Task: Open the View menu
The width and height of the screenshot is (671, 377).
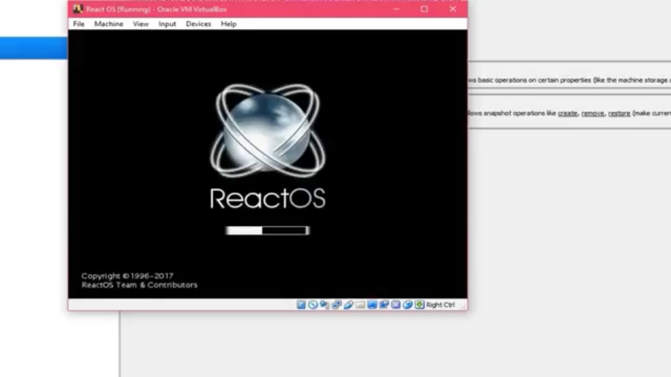Action: [x=140, y=24]
